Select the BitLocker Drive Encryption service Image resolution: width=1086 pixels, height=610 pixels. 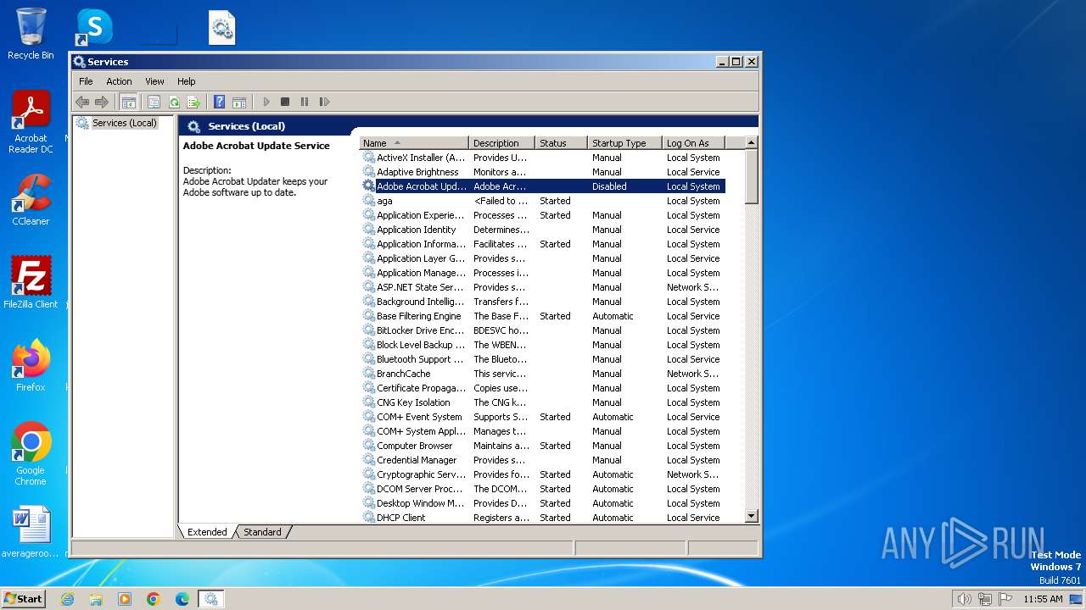tap(542, 330)
